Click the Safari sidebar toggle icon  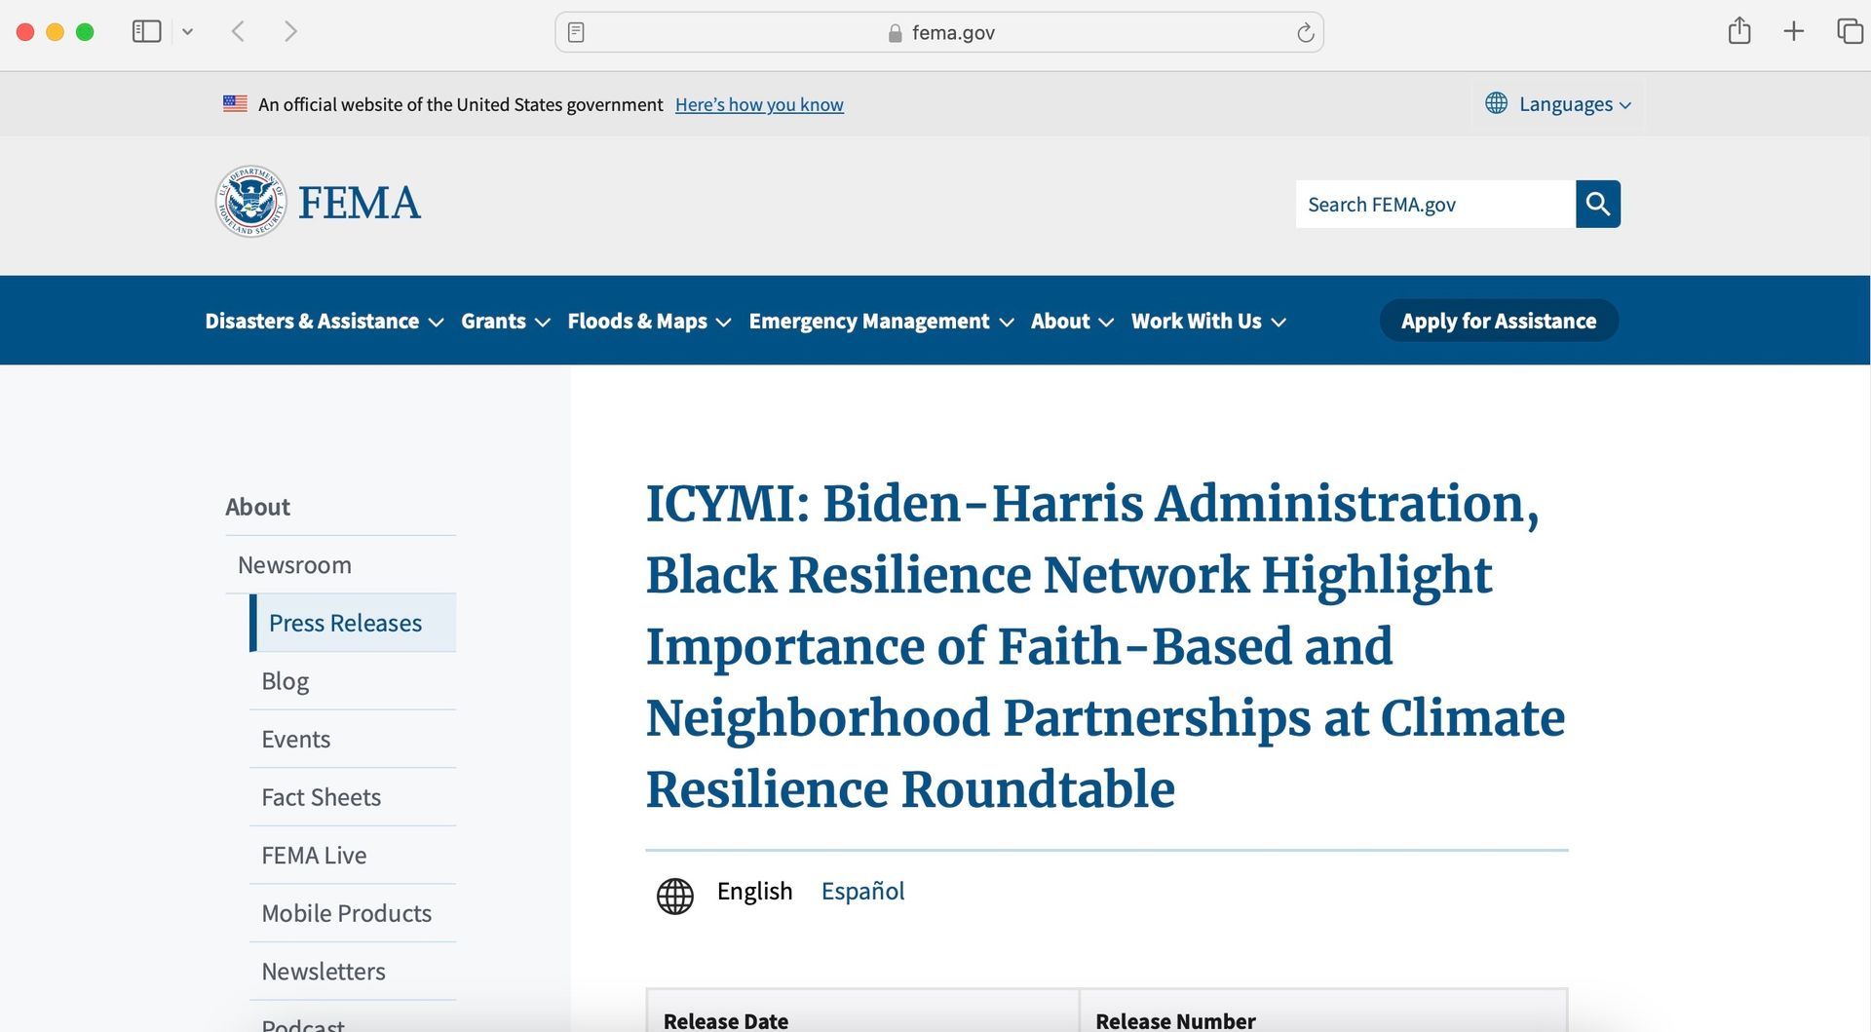pos(146,32)
